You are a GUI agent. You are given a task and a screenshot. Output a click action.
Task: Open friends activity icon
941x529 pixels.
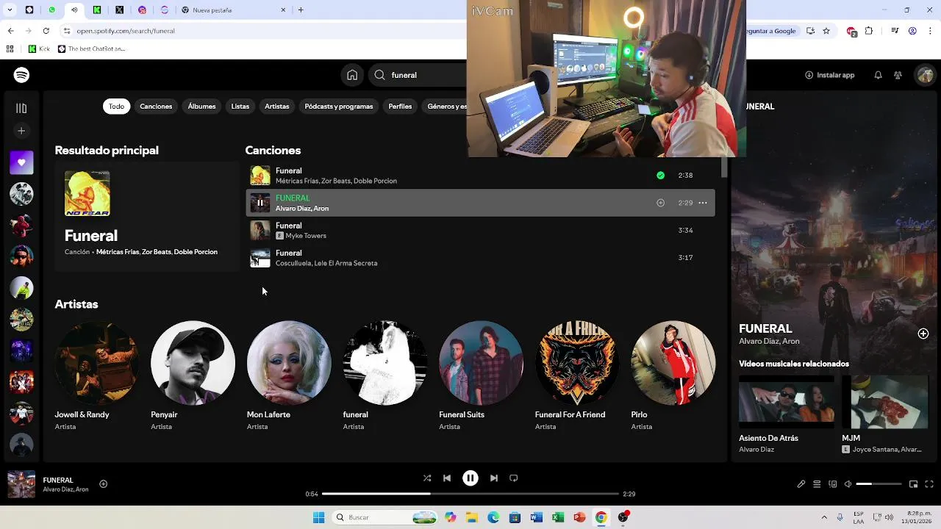[898, 75]
